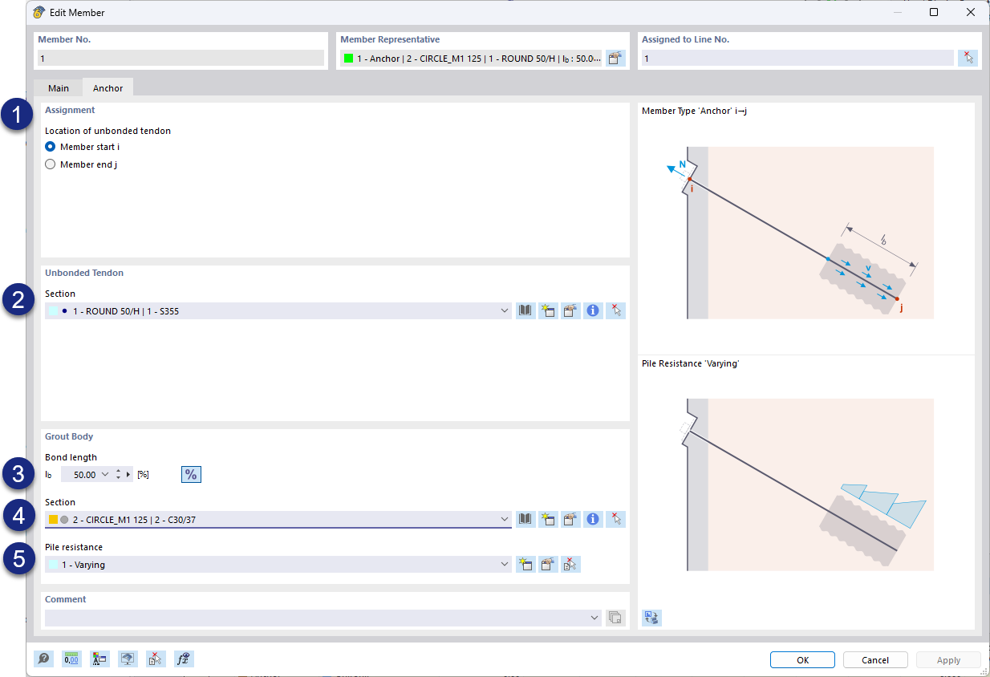
Task: Open the formula editor with fx icon
Action: tap(183, 659)
